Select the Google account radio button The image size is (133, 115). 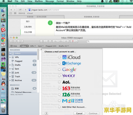pos(59,70)
